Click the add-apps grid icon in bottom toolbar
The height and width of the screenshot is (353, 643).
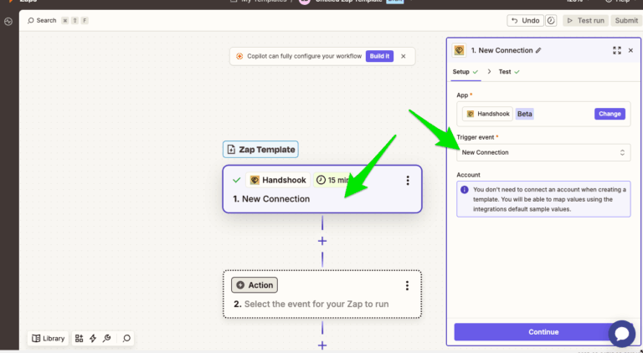pos(80,338)
